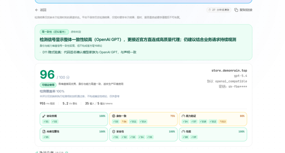Image resolution: width=285 pixels, height=153 pixels.
Task: Click the 检测覆盖率 100% coverage text
Action: 52,91
